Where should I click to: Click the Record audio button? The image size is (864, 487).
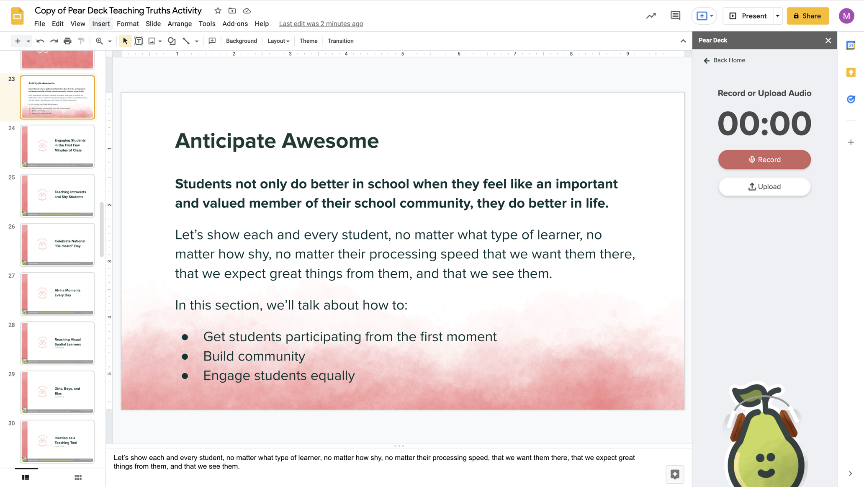(x=765, y=159)
